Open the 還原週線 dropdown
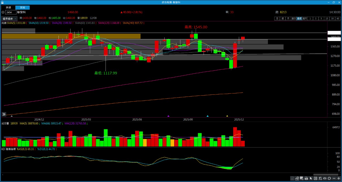Screen dimensions: 342x182 coord(9,19)
